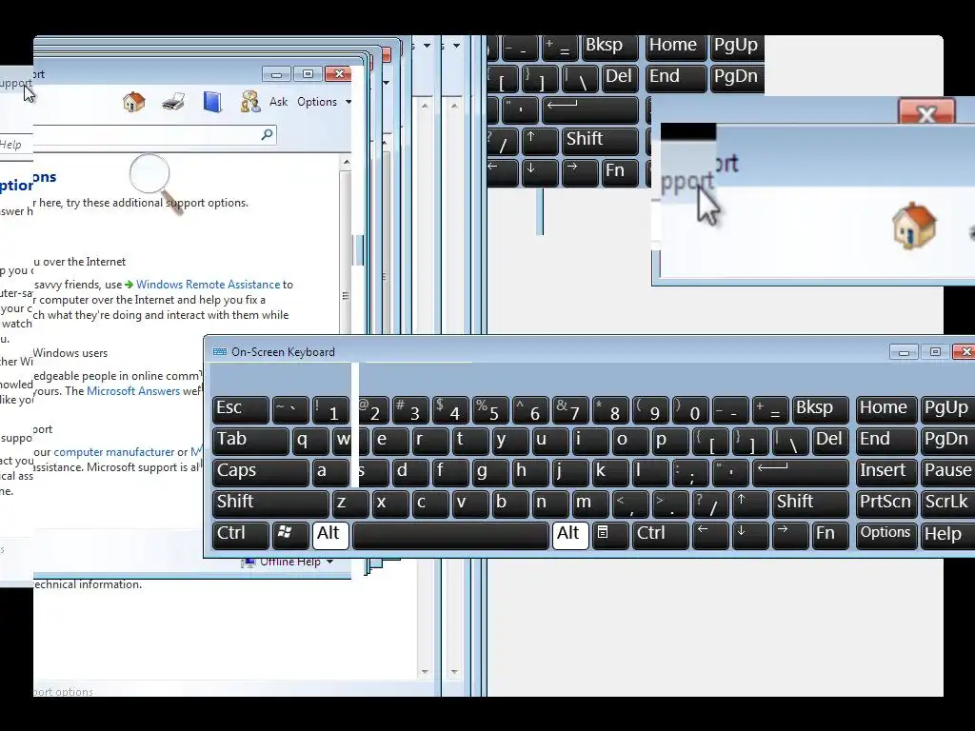
Task: Tap Insert key on main keyboard
Action: click(886, 472)
